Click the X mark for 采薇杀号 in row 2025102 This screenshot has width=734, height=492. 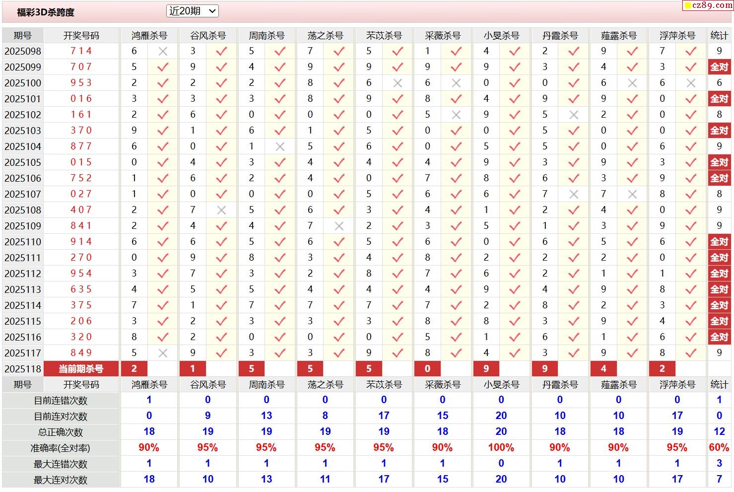[x=456, y=115]
